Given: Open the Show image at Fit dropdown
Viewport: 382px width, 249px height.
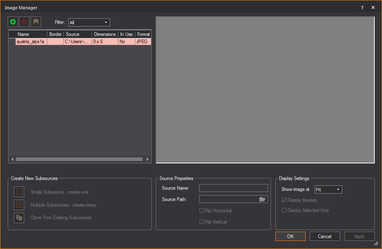Looking at the screenshot, I should tap(328, 190).
